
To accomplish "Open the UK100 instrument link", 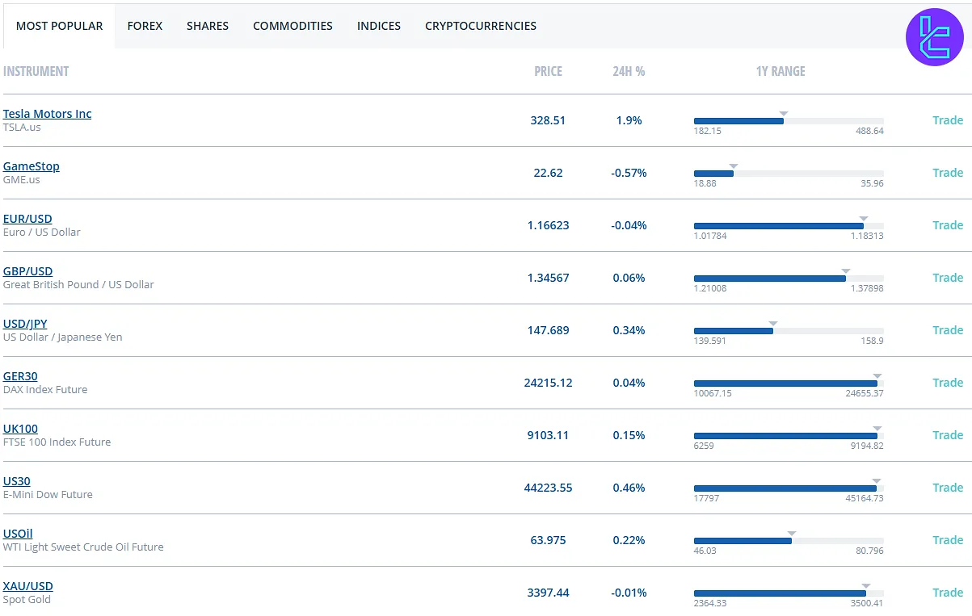I will point(20,429).
